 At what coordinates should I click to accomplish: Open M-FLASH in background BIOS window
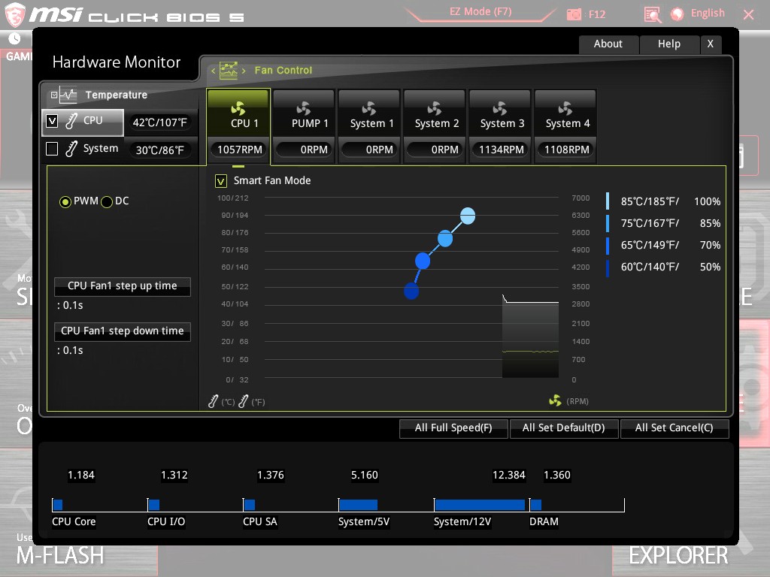pyautogui.click(x=60, y=556)
